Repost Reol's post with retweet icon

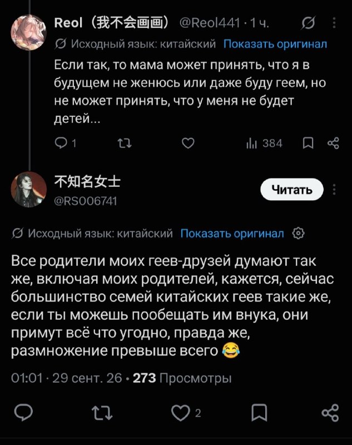(x=125, y=144)
